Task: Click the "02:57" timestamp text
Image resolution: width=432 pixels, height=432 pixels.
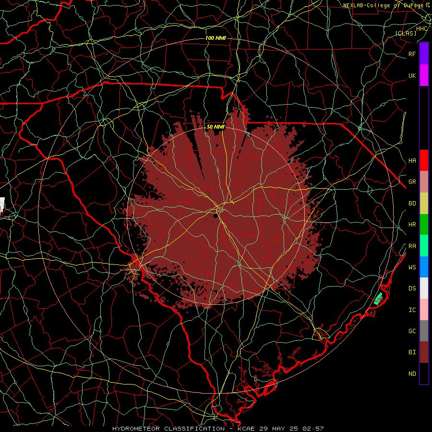Action: 313,429
